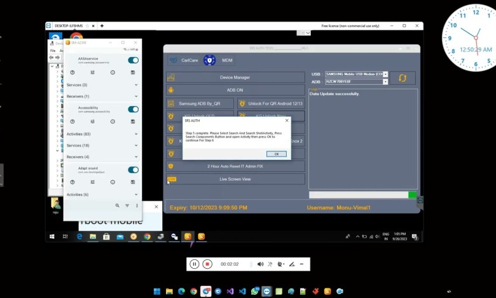Open remote Windows Start menu
This screenshot has height=298, width=496.
[x=52, y=236]
